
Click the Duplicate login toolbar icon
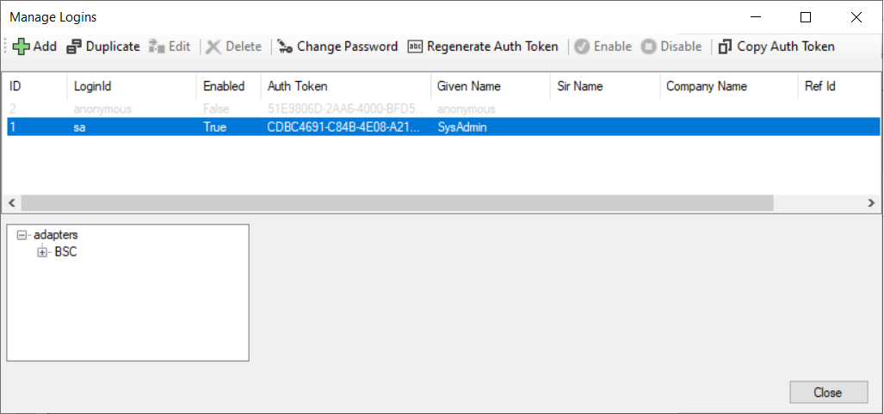pyautogui.click(x=74, y=46)
